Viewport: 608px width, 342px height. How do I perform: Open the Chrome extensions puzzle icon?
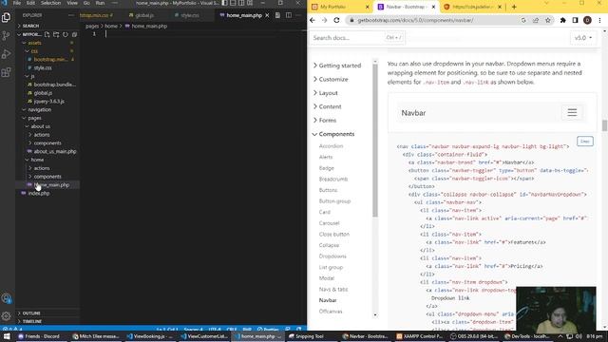point(562,20)
